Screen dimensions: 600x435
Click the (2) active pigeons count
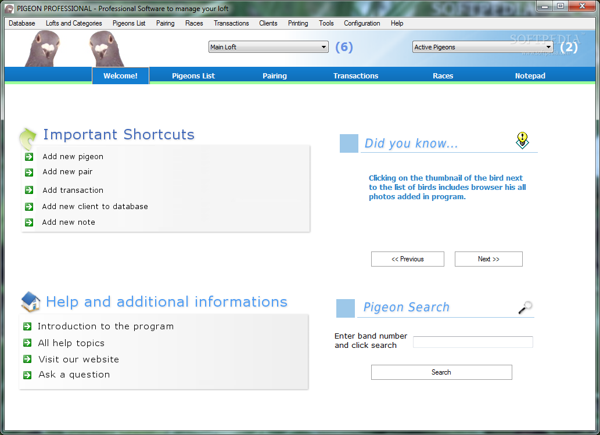(x=569, y=47)
